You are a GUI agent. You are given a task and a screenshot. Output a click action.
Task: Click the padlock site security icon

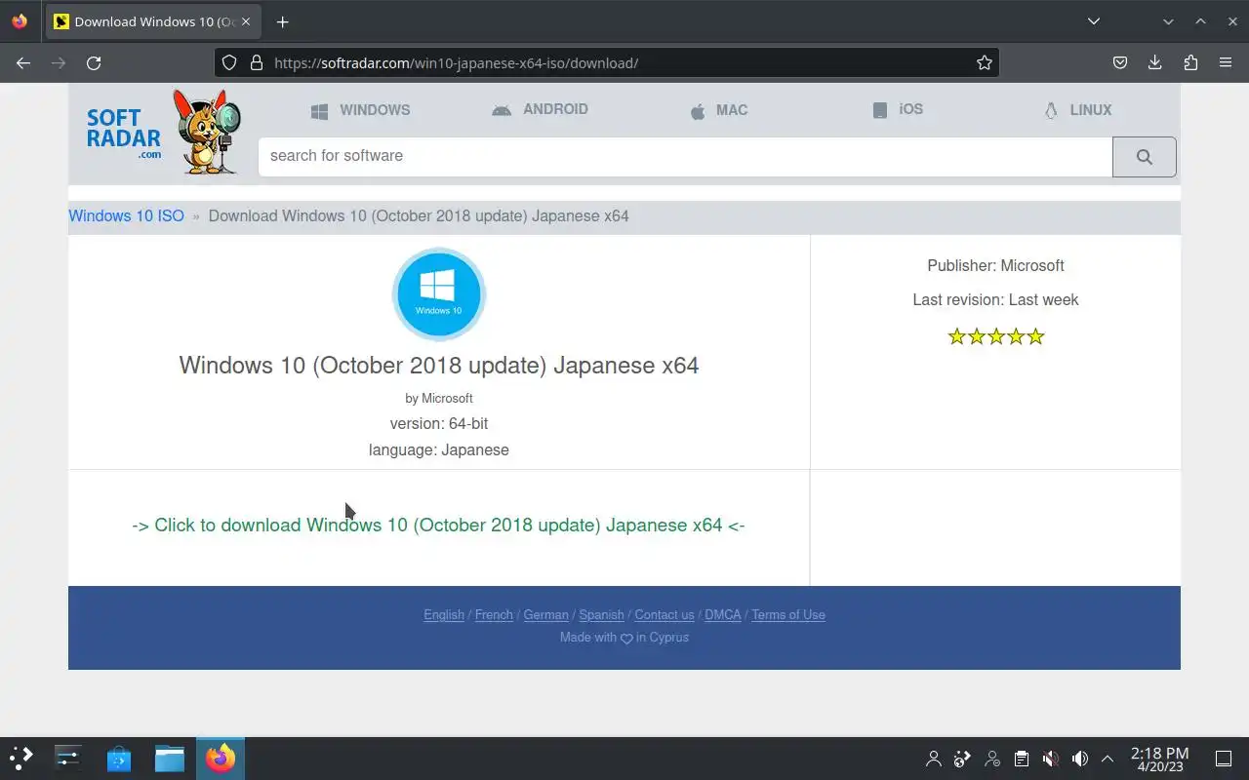pyautogui.click(x=257, y=62)
